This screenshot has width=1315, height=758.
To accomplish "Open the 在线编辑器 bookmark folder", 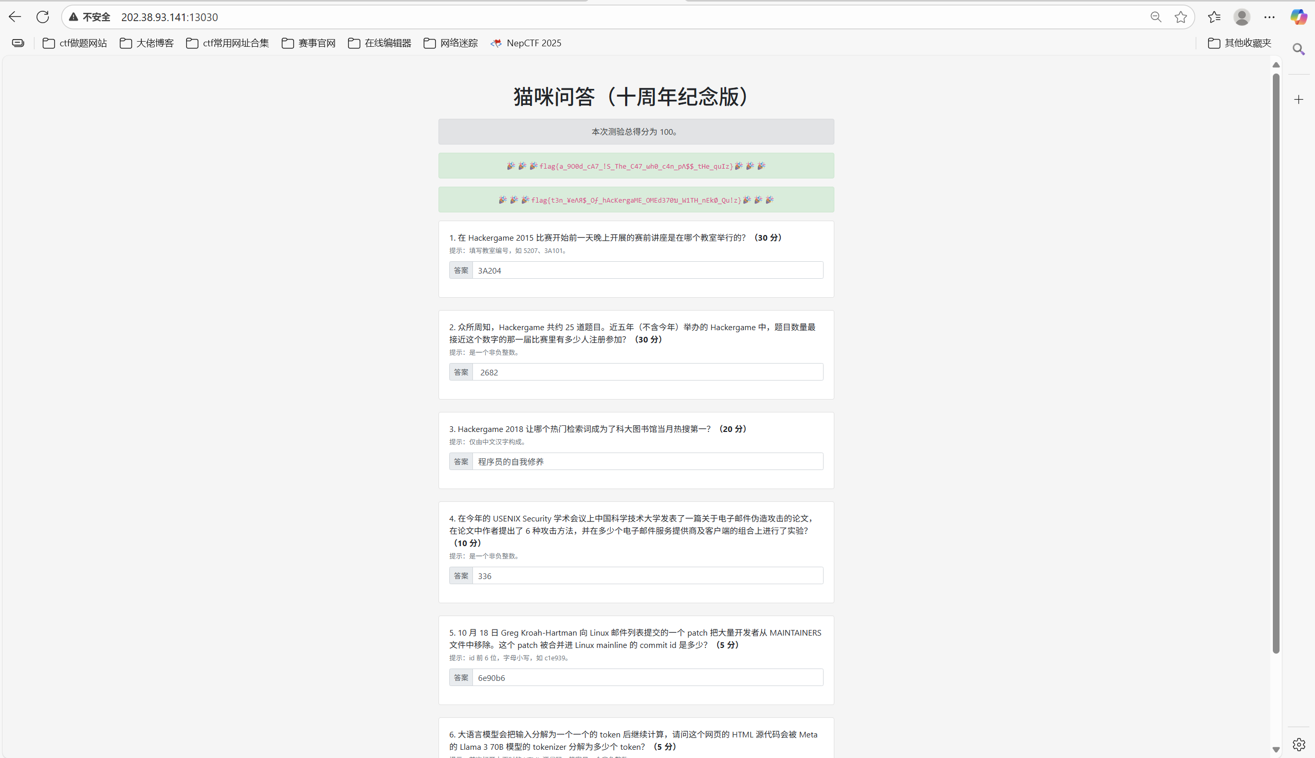I will tap(380, 43).
